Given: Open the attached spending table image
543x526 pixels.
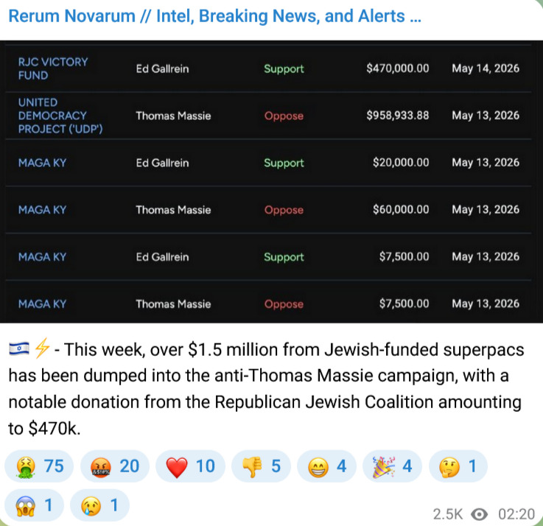Looking at the screenshot, I should (x=268, y=182).
